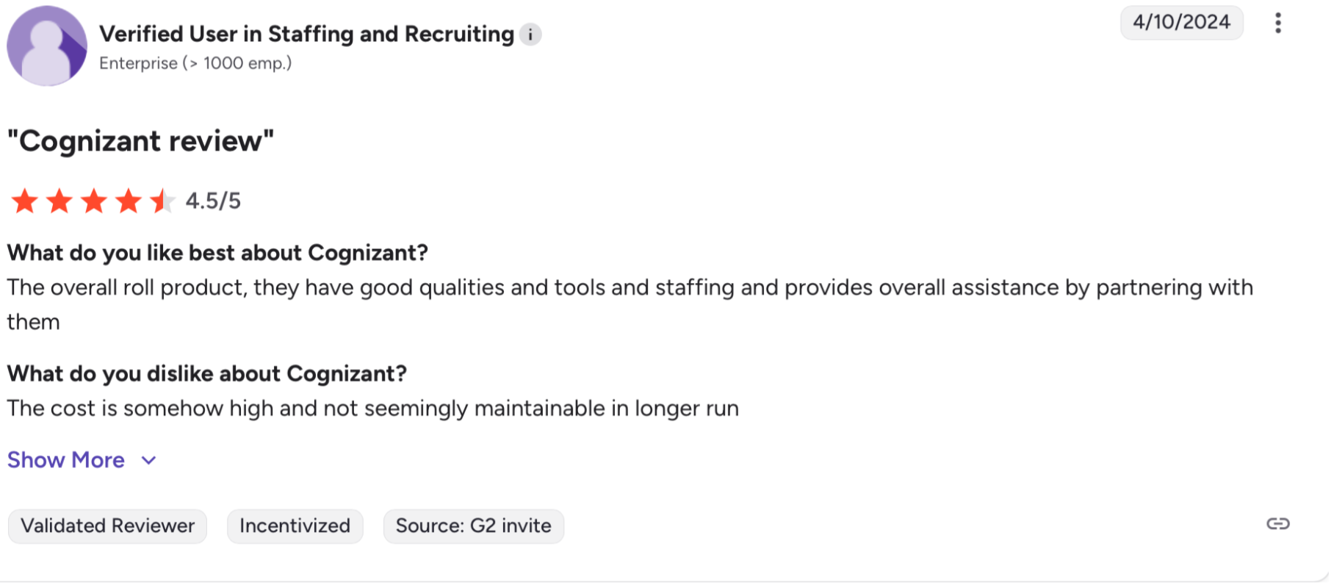Click the "What do you dislike about Cognizant?" heading

pyautogui.click(x=206, y=374)
